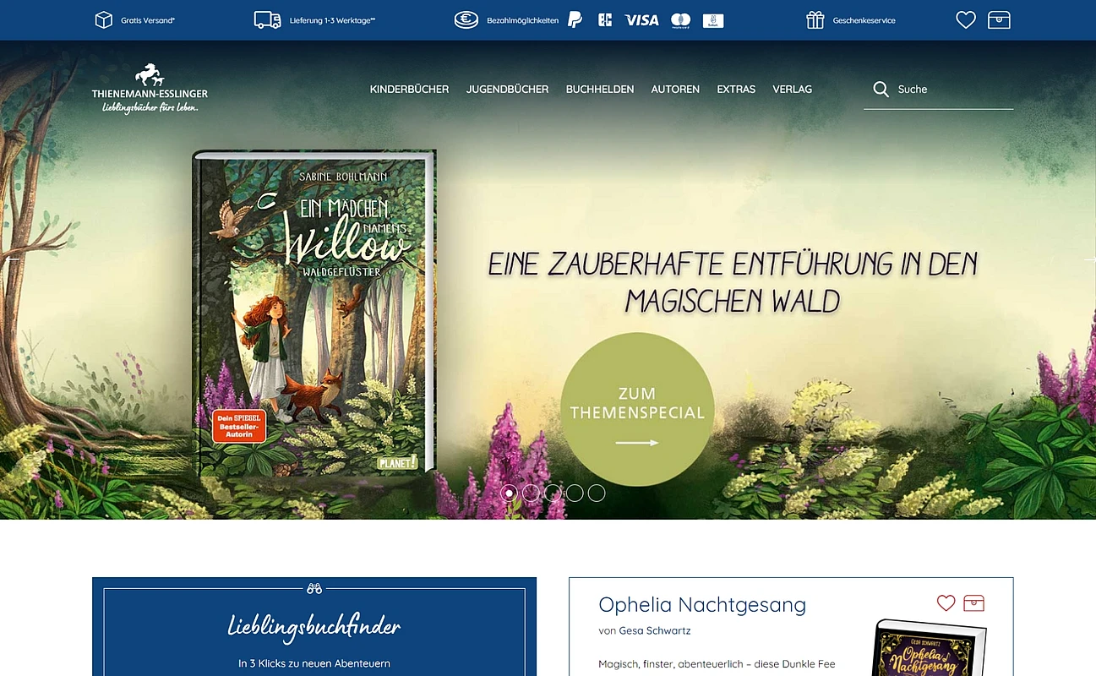Viewport: 1096px width, 676px height.
Task: Open the Jugendbücher menu
Action: 507,89
